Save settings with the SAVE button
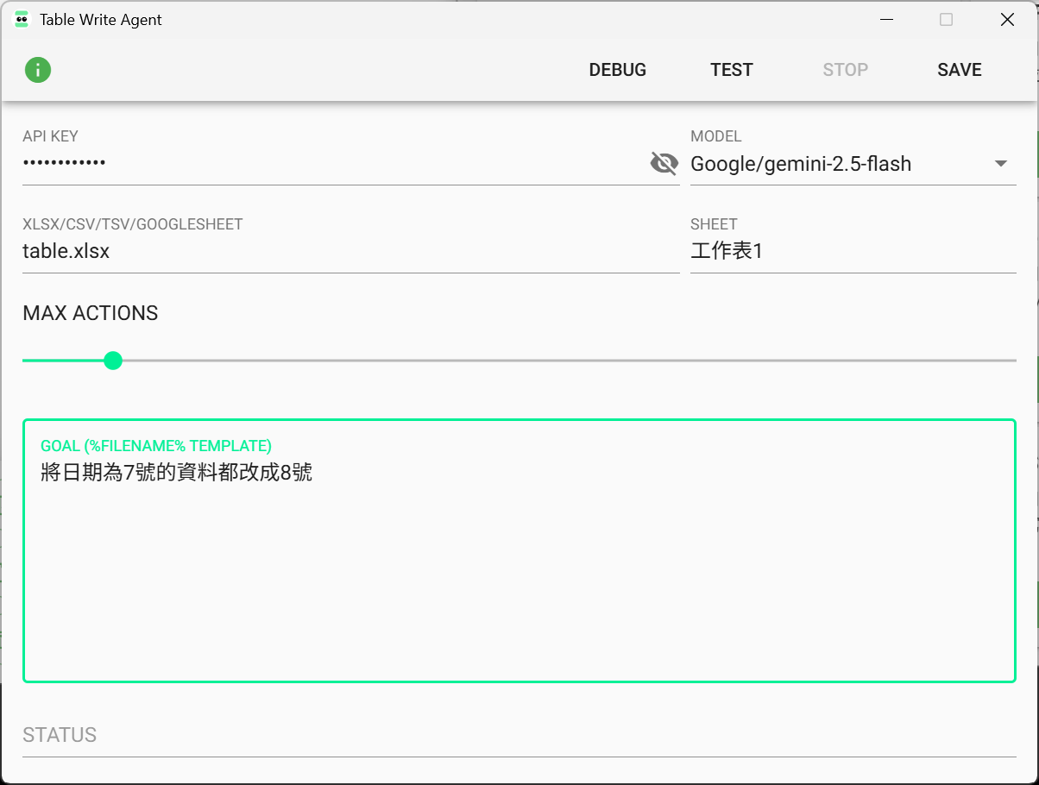 pyautogui.click(x=959, y=70)
